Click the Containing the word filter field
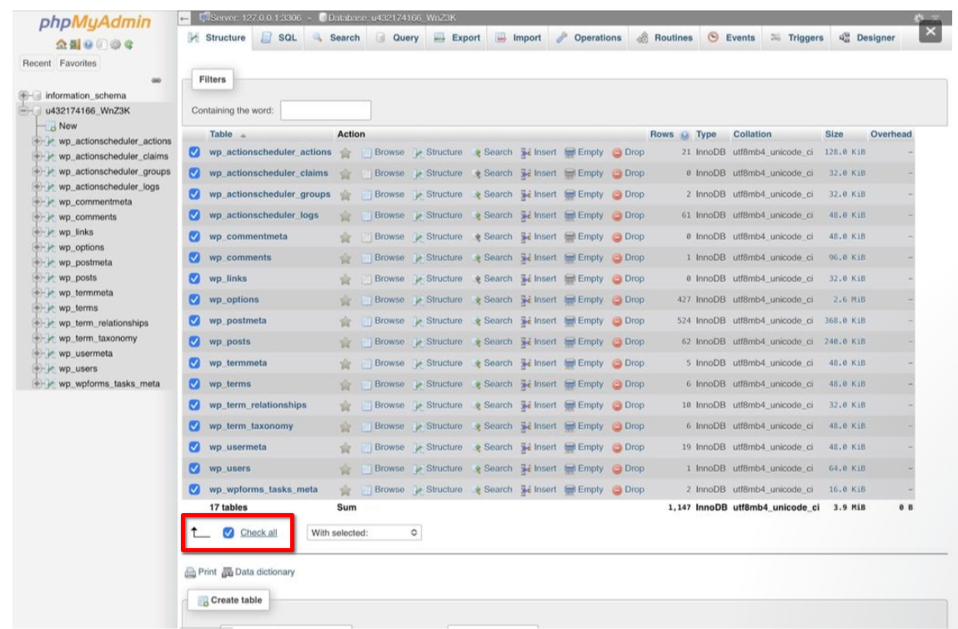Image resolution: width=958 pixels, height=629 pixels. (x=326, y=111)
